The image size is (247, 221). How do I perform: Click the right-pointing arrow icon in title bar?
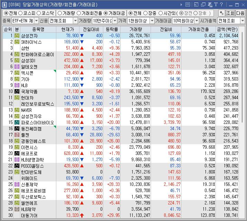coord(181,5)
